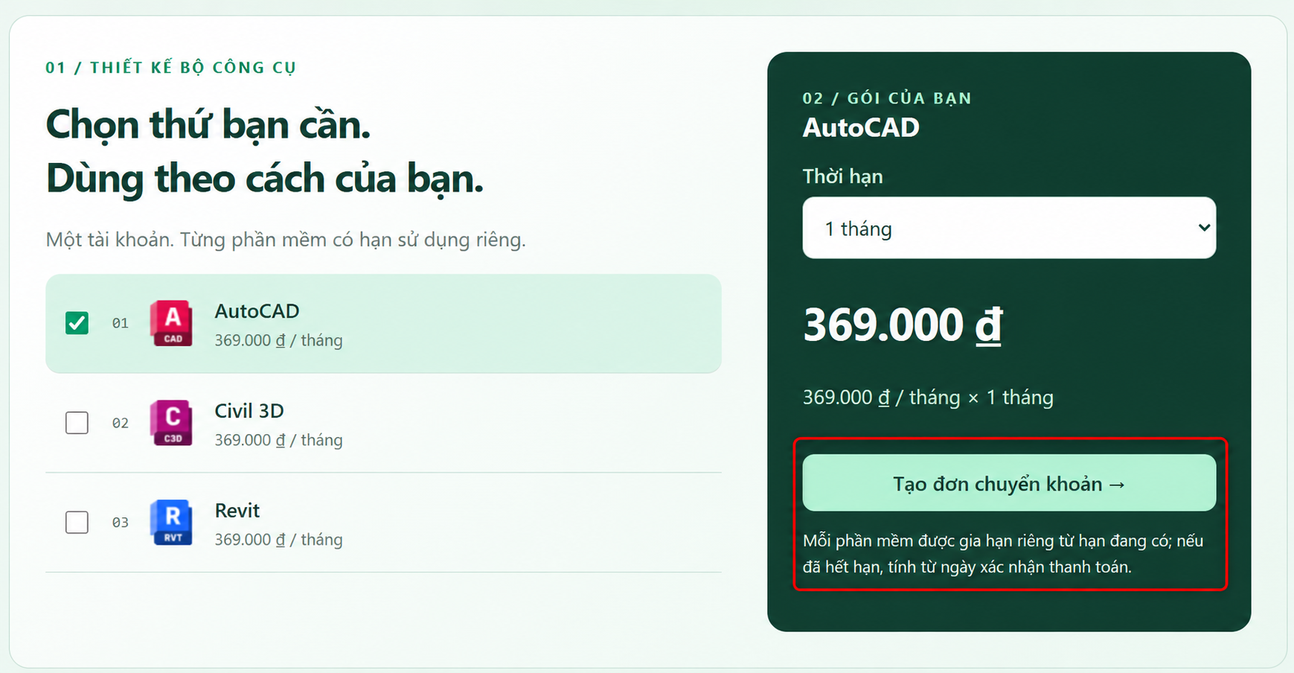Click the Civil 3D price per month text
This screenshot has height=673, width=1294.
click(x=278, y=440)
